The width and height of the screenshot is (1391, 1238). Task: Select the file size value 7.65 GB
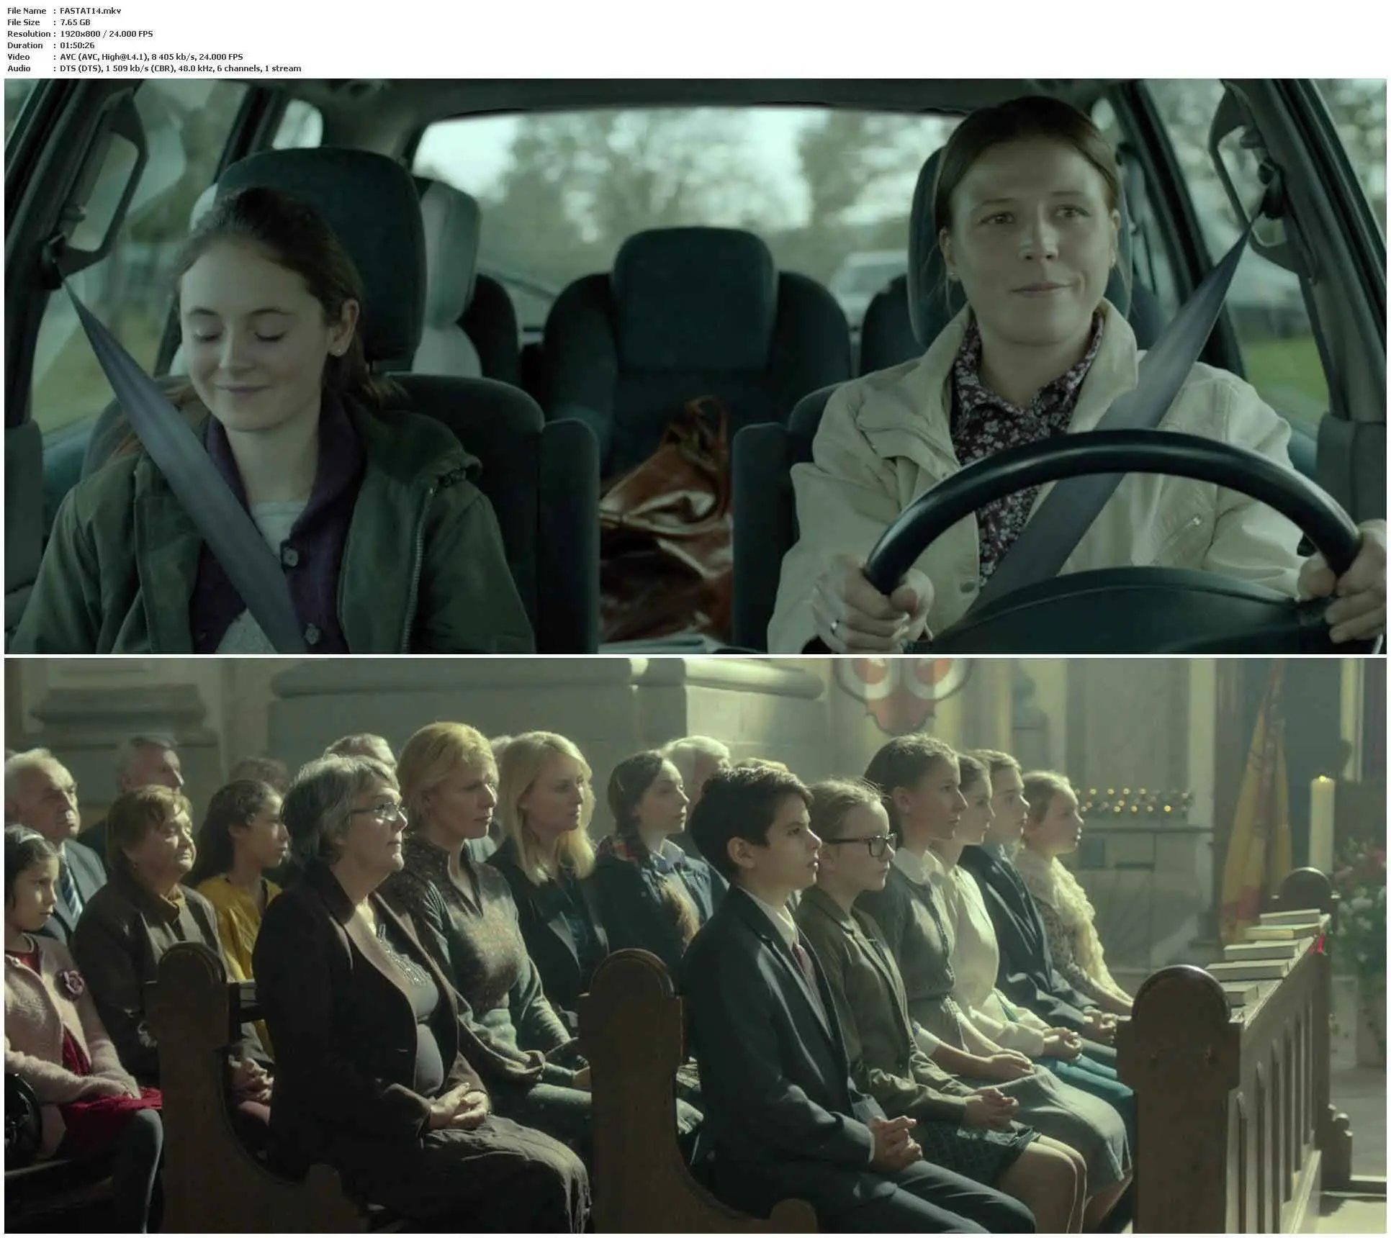(x=75, y=22)
